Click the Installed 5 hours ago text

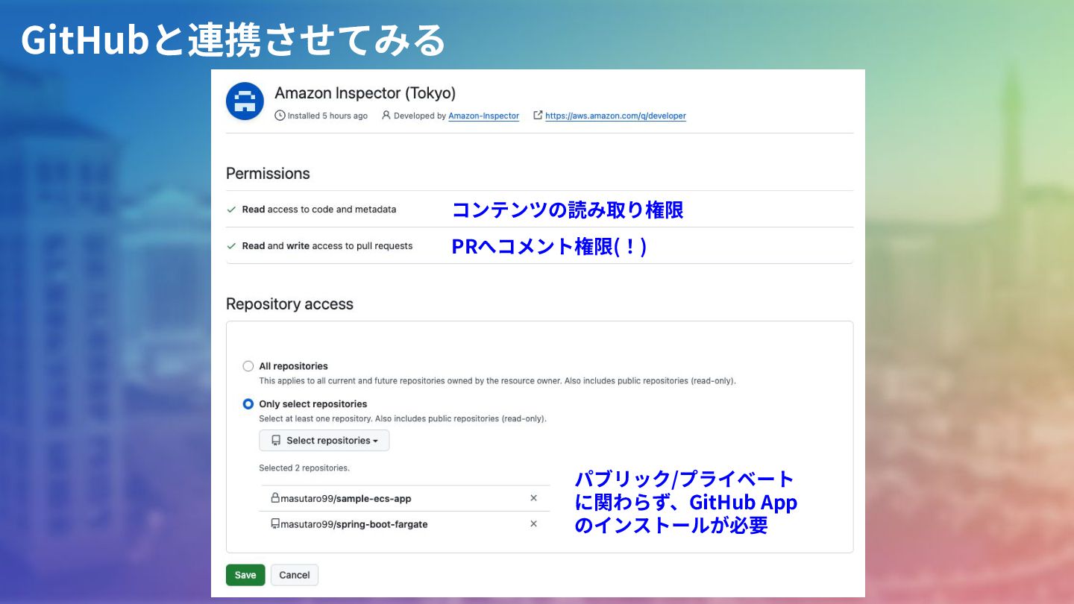click(x=327, y=116)
